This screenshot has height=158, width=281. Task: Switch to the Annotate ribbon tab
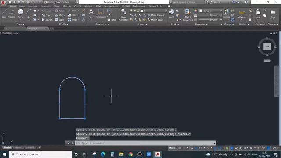tap(32, 6)
